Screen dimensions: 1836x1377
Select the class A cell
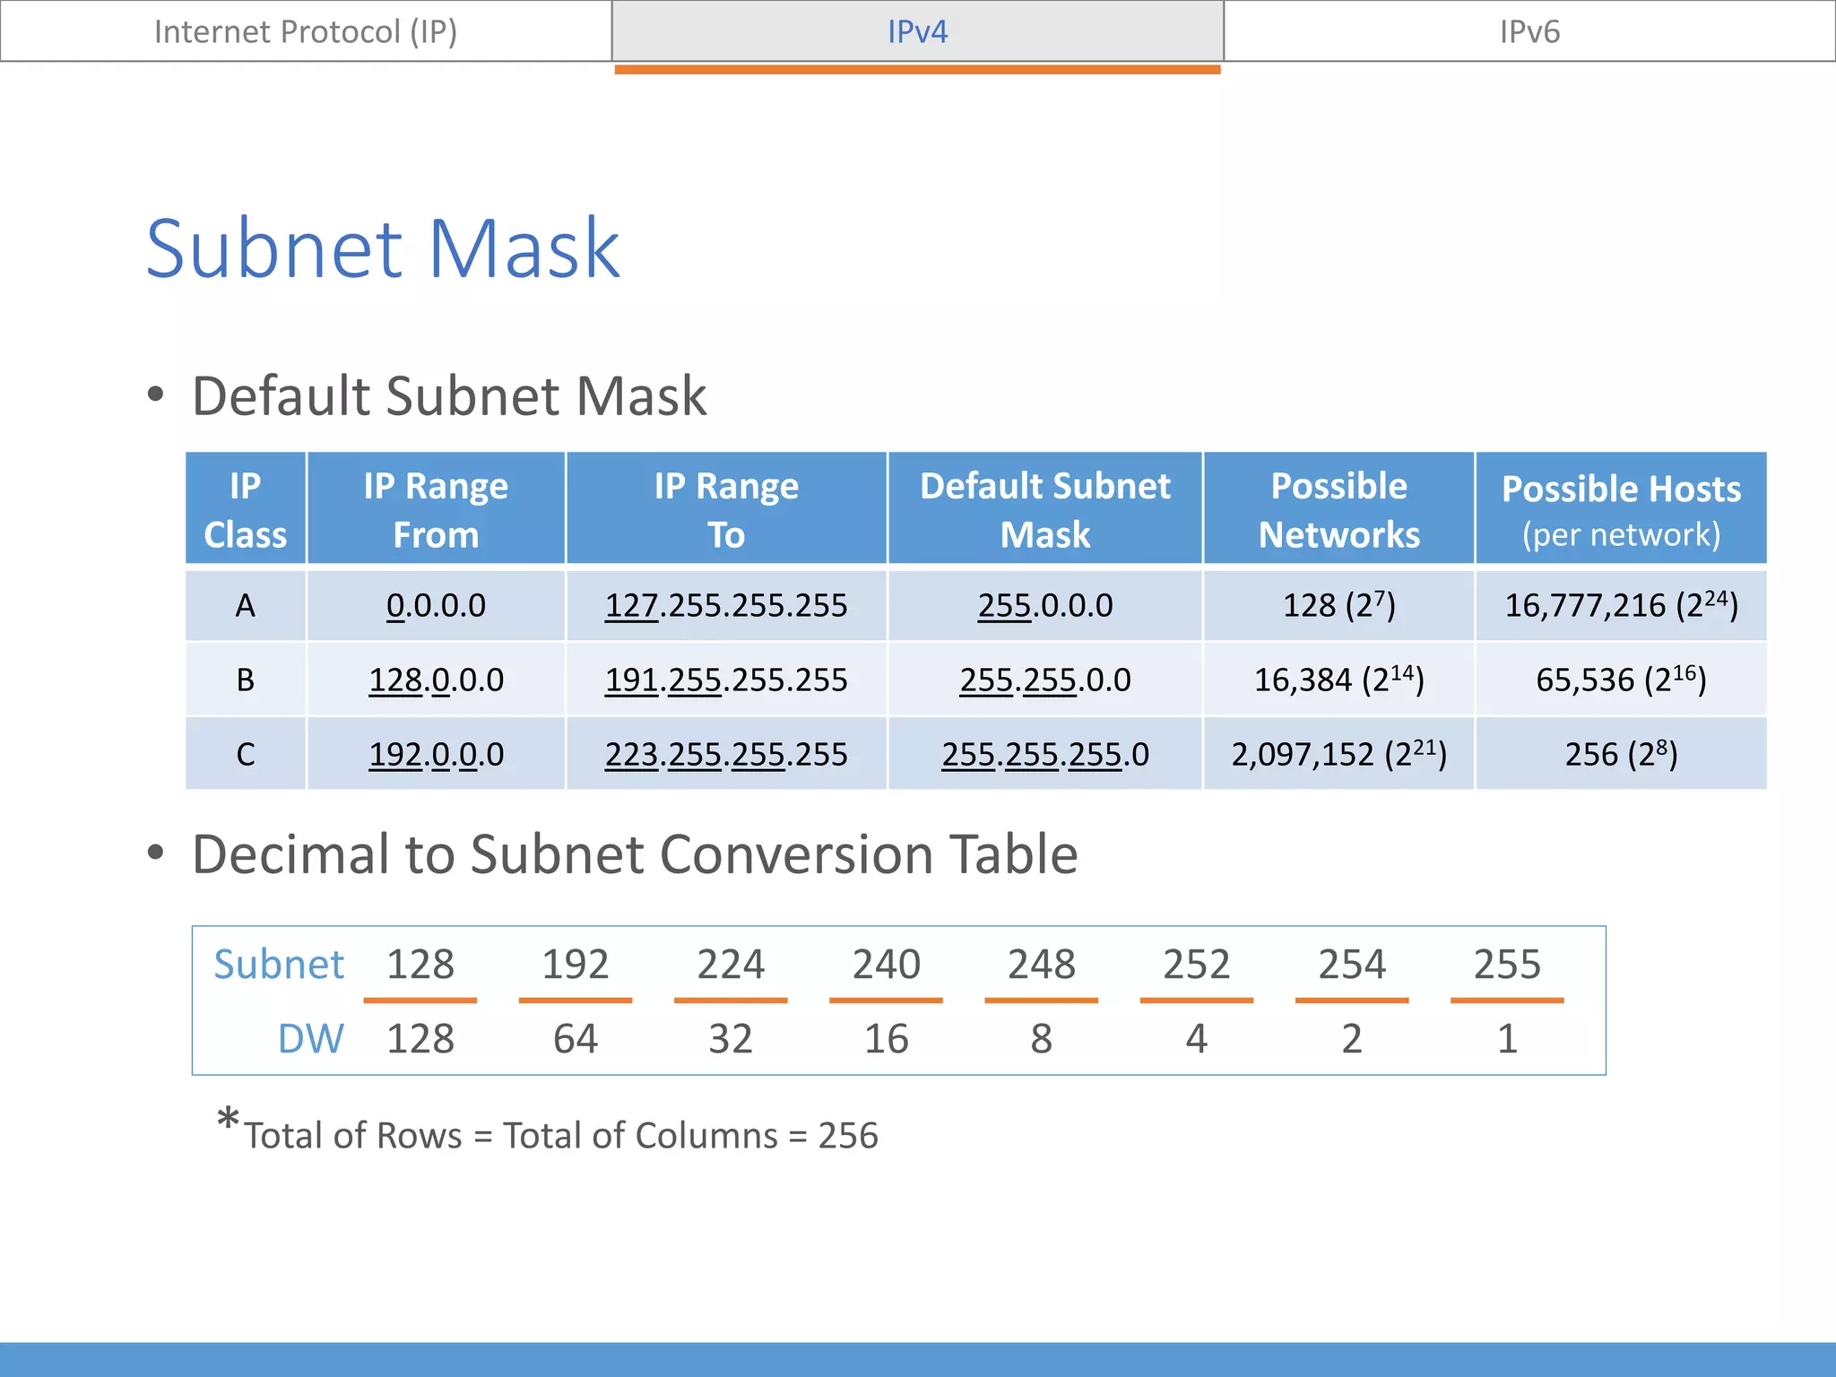click(x=246, y=605)
